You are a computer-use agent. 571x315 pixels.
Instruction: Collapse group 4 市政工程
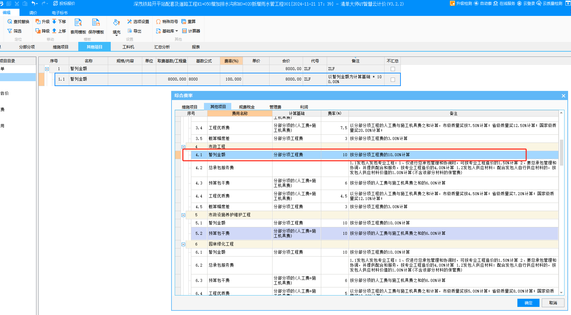[183, 147]
